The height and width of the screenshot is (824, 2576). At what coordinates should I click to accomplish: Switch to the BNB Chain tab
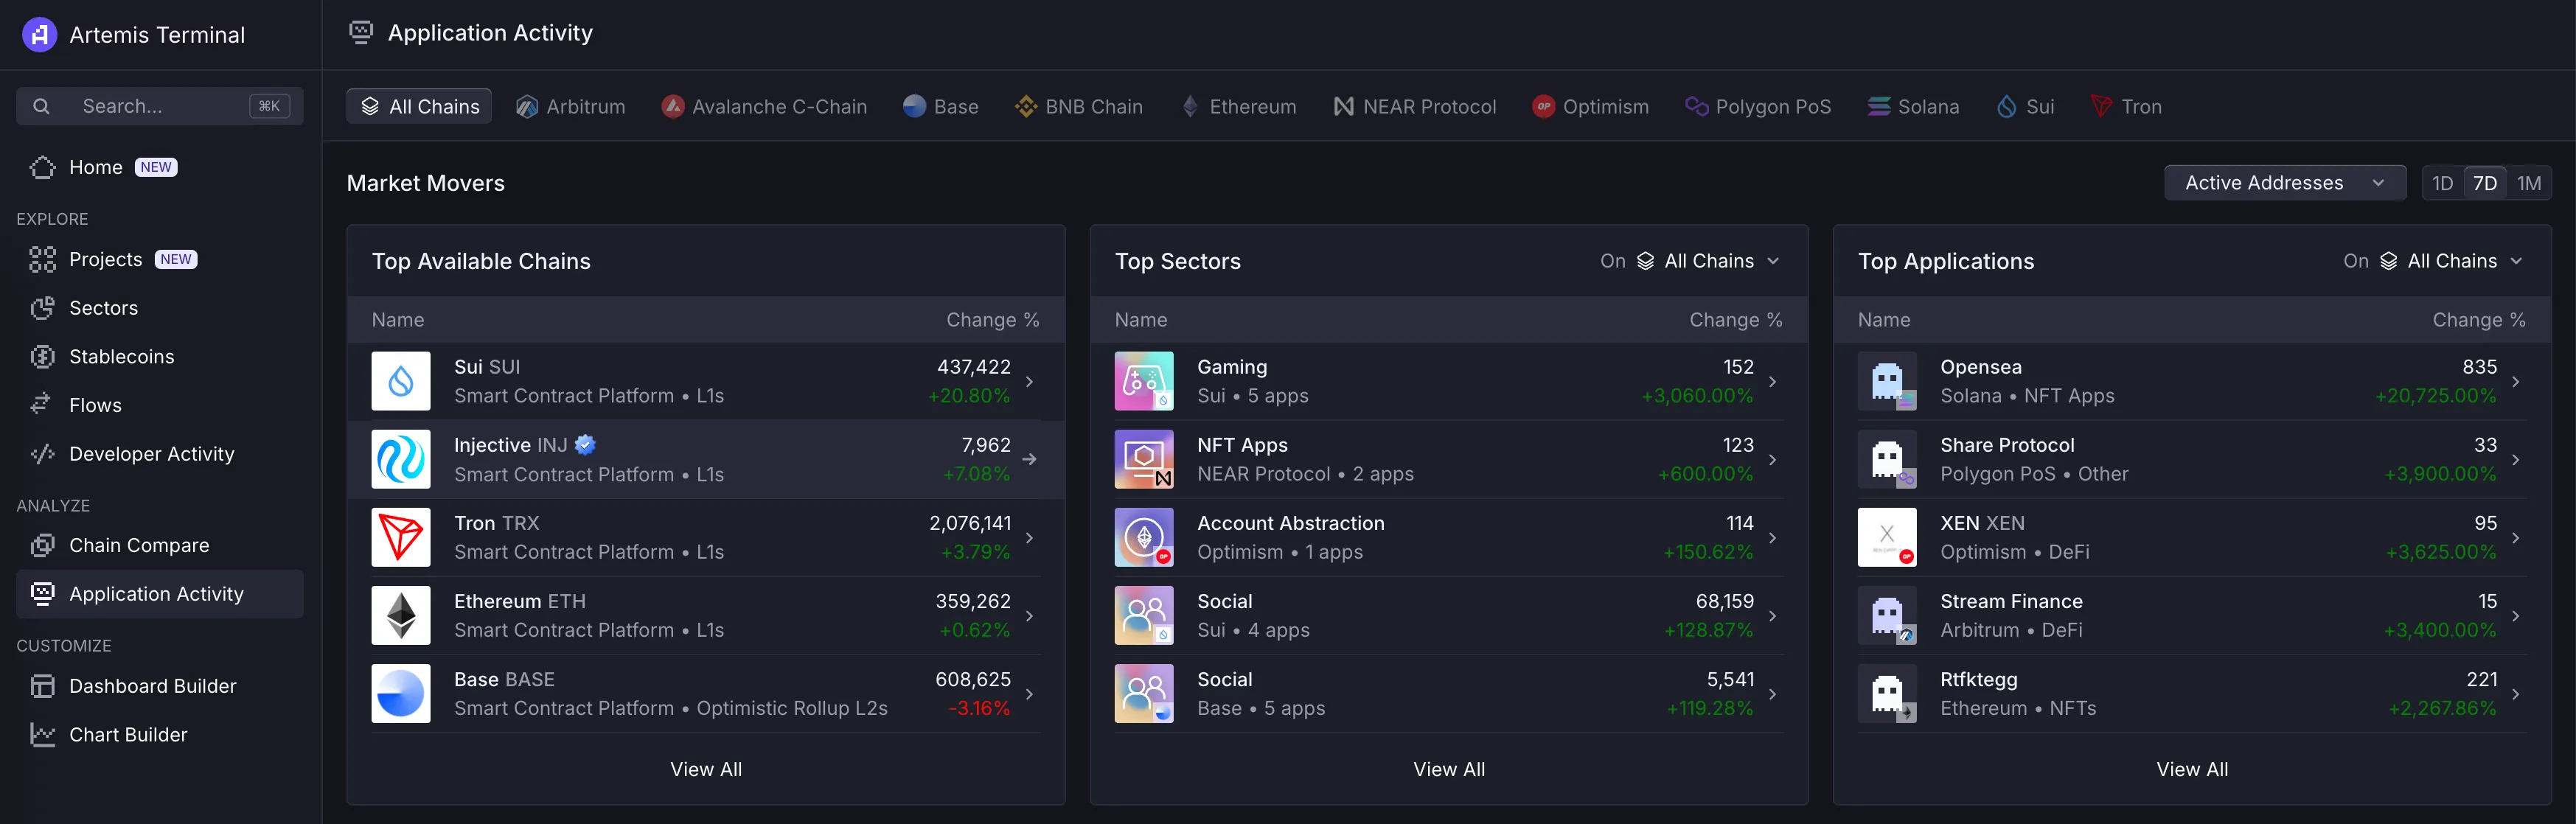tap(1078, 106)
